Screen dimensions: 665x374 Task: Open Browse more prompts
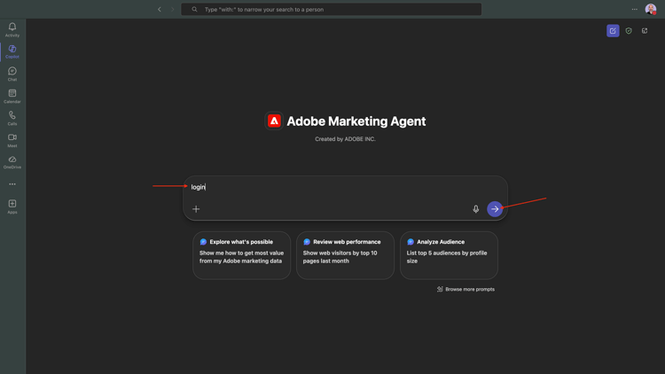pyautogui.click(x=465, y=289)
